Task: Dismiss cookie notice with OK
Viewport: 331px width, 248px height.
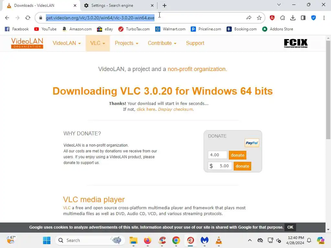Action: click(290, 227)
